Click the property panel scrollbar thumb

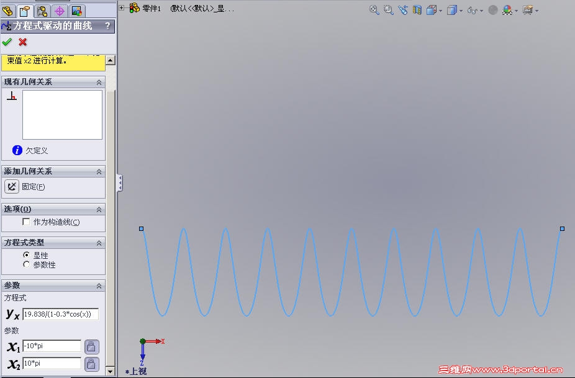click(x=111, y=227)
